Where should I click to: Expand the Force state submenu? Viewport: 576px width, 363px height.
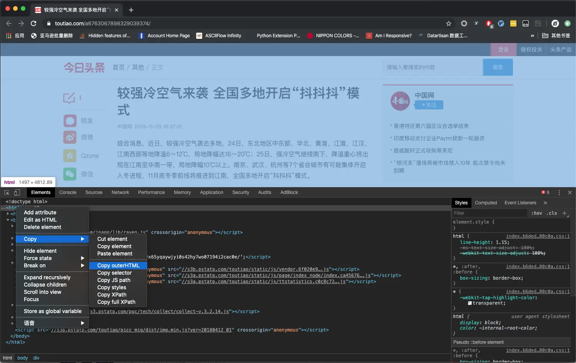pos(52,258)
